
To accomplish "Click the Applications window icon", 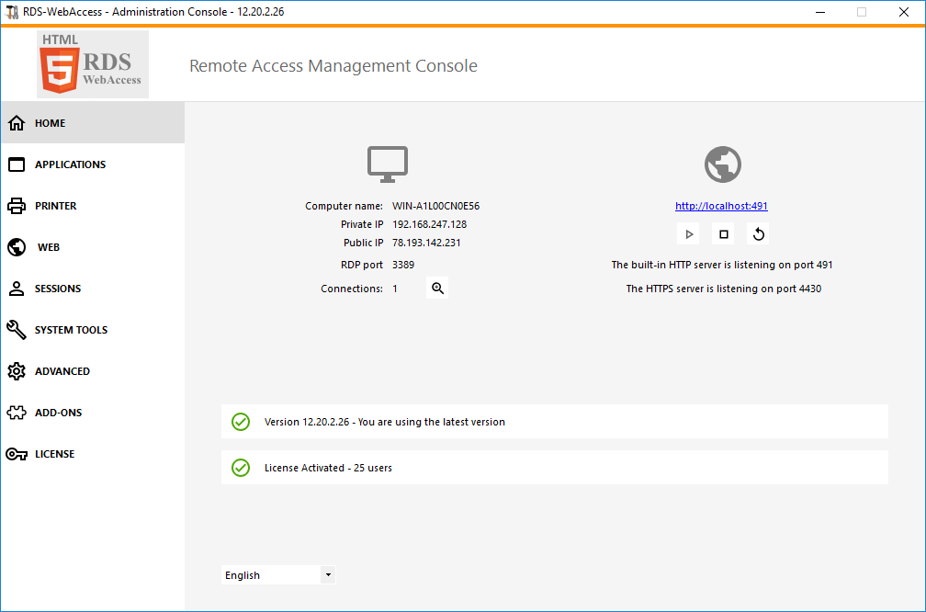I will coord(17,164).
